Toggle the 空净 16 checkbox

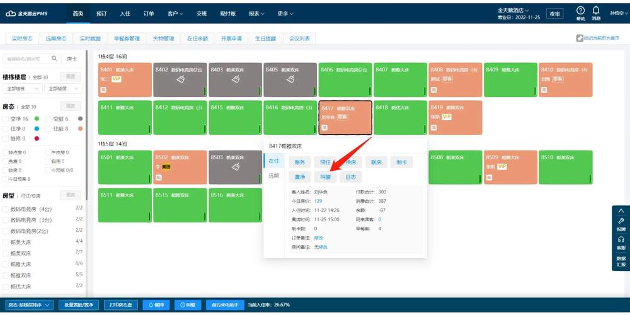6,119
